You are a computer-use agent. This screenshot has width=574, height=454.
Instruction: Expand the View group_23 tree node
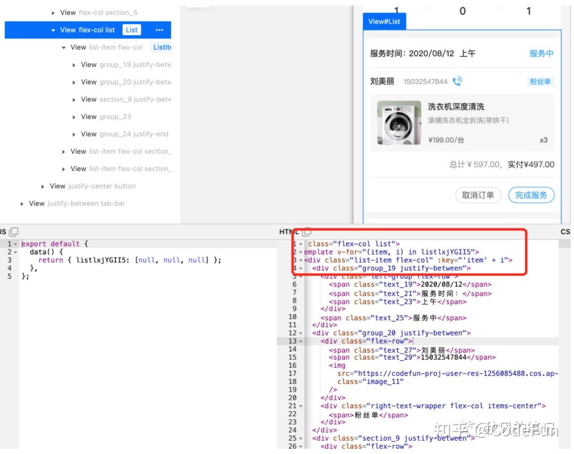tap(73, 117)
